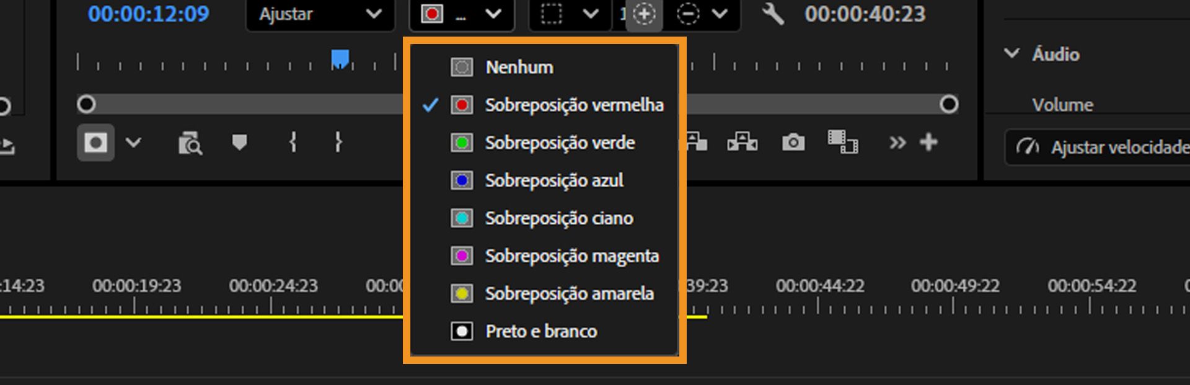Select 'Nenhum' to disable the overlay
Image resolution: width=1190 pixels, height=385 pixels.
coord(519,67)
